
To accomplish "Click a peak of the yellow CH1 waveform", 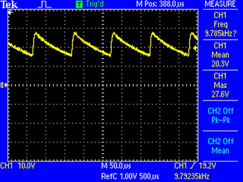I will point(36,33).
